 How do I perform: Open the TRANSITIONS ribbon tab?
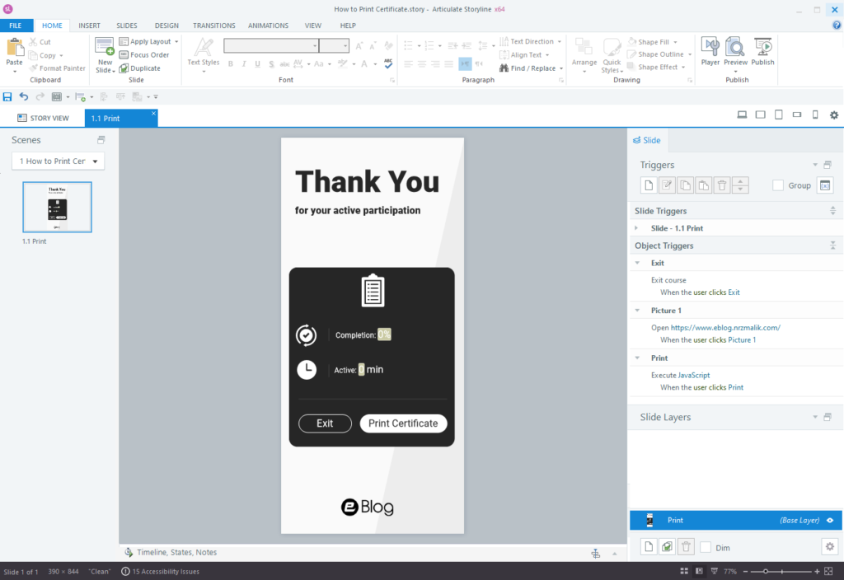214,26
